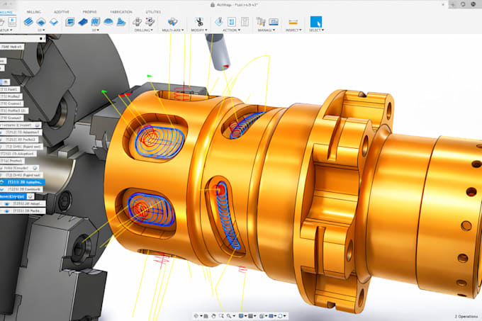Select the active MILLING tab
Viewport: 482px width, 321px height.
pyautogui.click(x=6, y=11)
